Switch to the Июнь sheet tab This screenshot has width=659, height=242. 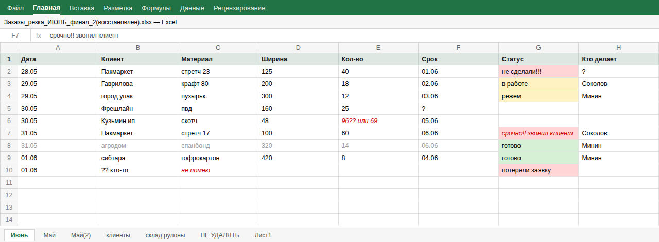20,235
